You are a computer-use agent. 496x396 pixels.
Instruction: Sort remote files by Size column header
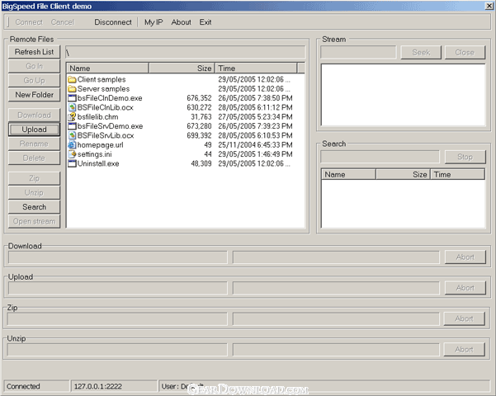tap(182, 68)
